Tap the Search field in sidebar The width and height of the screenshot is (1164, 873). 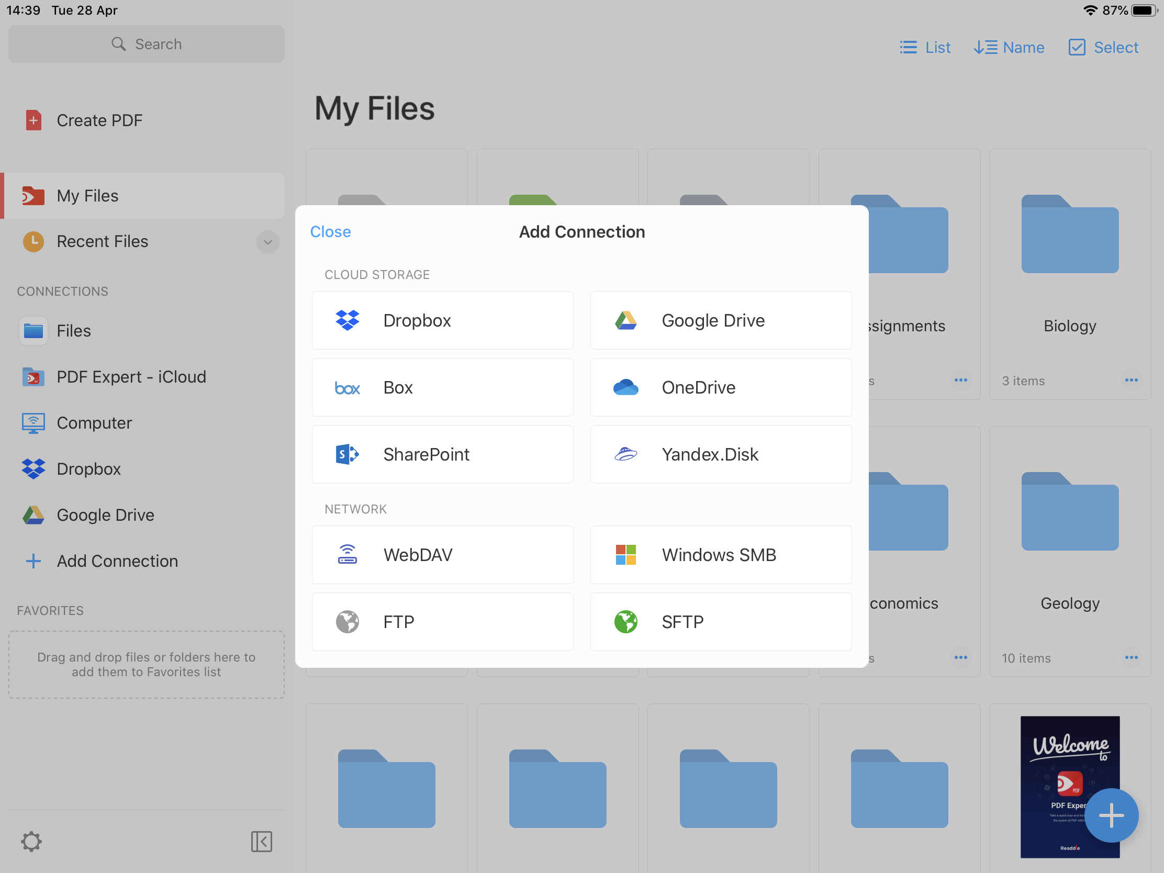click(147, 44)
